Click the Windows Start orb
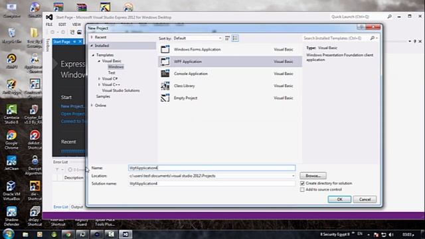This screenshot has height=239, width=425. [9, 234]
